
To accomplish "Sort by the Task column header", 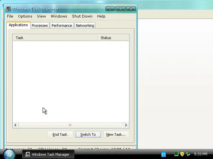I will [55, 38].
